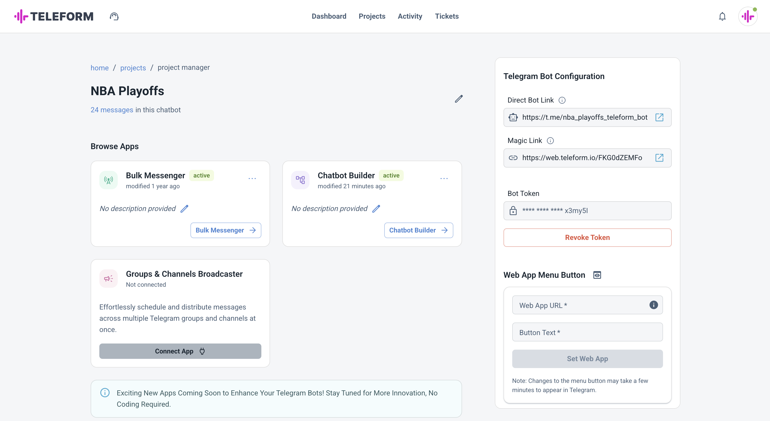Click the Browse Apps heading
The height and width of the screenshot is (421, 770).
tap(114, 146)
